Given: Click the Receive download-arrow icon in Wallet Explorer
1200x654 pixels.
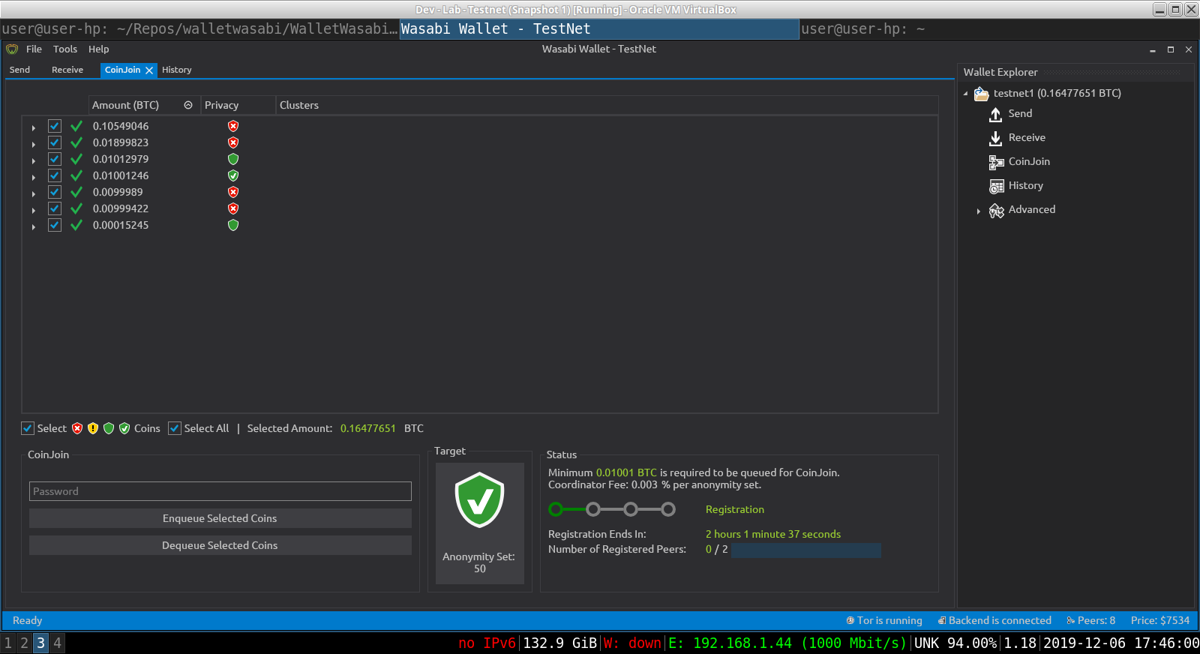Looking at the screenshot, I should point(995,138).
